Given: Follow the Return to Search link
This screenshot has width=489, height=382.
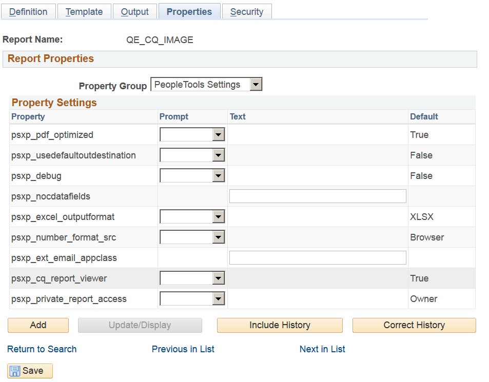Looking at the screenshot, I should tap(42, 349).
